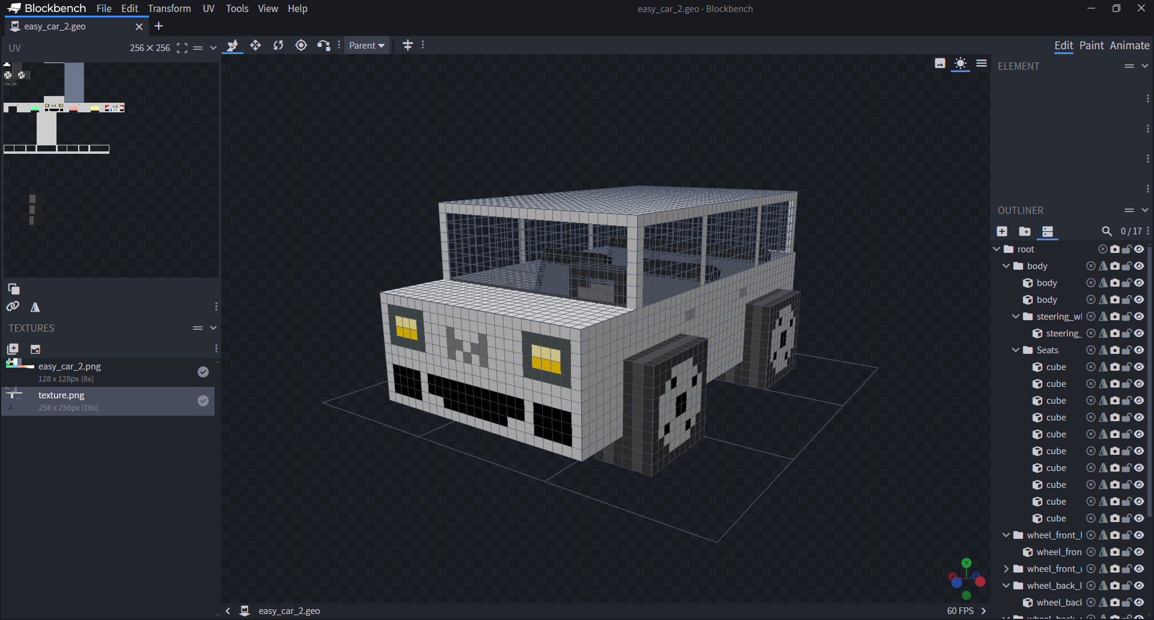Toggle outliner more options icon
Image resolution: width=1154 pixels, height=620 pixels.
(1048, 231)
